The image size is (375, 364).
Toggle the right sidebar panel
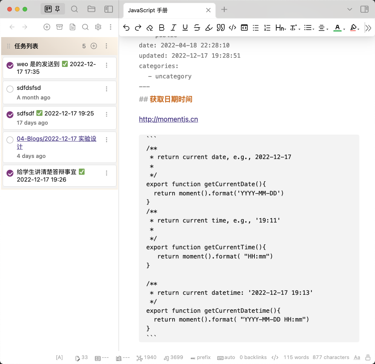point(364,9)
